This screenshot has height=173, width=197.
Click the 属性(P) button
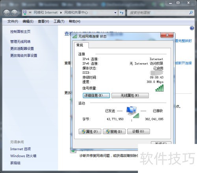(90, 131)
